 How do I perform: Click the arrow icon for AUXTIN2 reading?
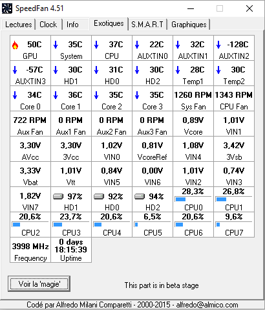(218, 45)
